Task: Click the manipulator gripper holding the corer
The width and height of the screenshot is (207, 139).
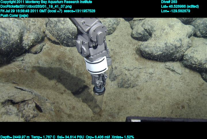Action: click(x=99, y=82)
